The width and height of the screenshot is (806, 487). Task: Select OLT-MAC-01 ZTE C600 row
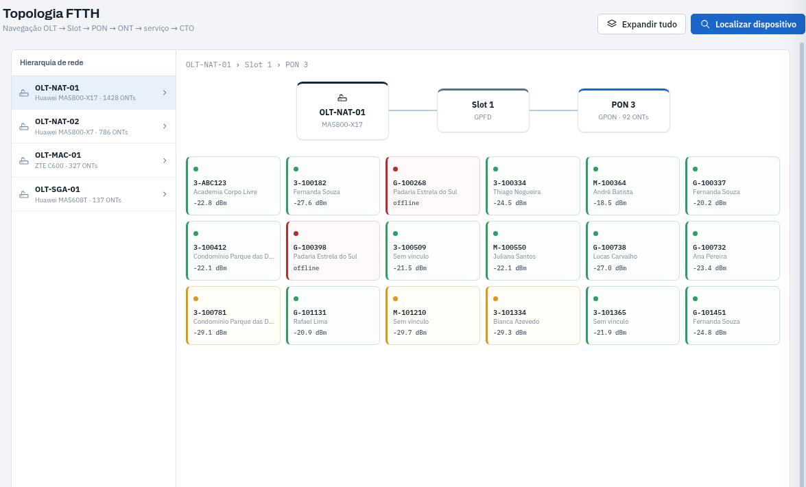(x=93, y=161)
